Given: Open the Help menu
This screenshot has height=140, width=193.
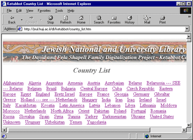Looking at the screenshot, I should (71, 11).
